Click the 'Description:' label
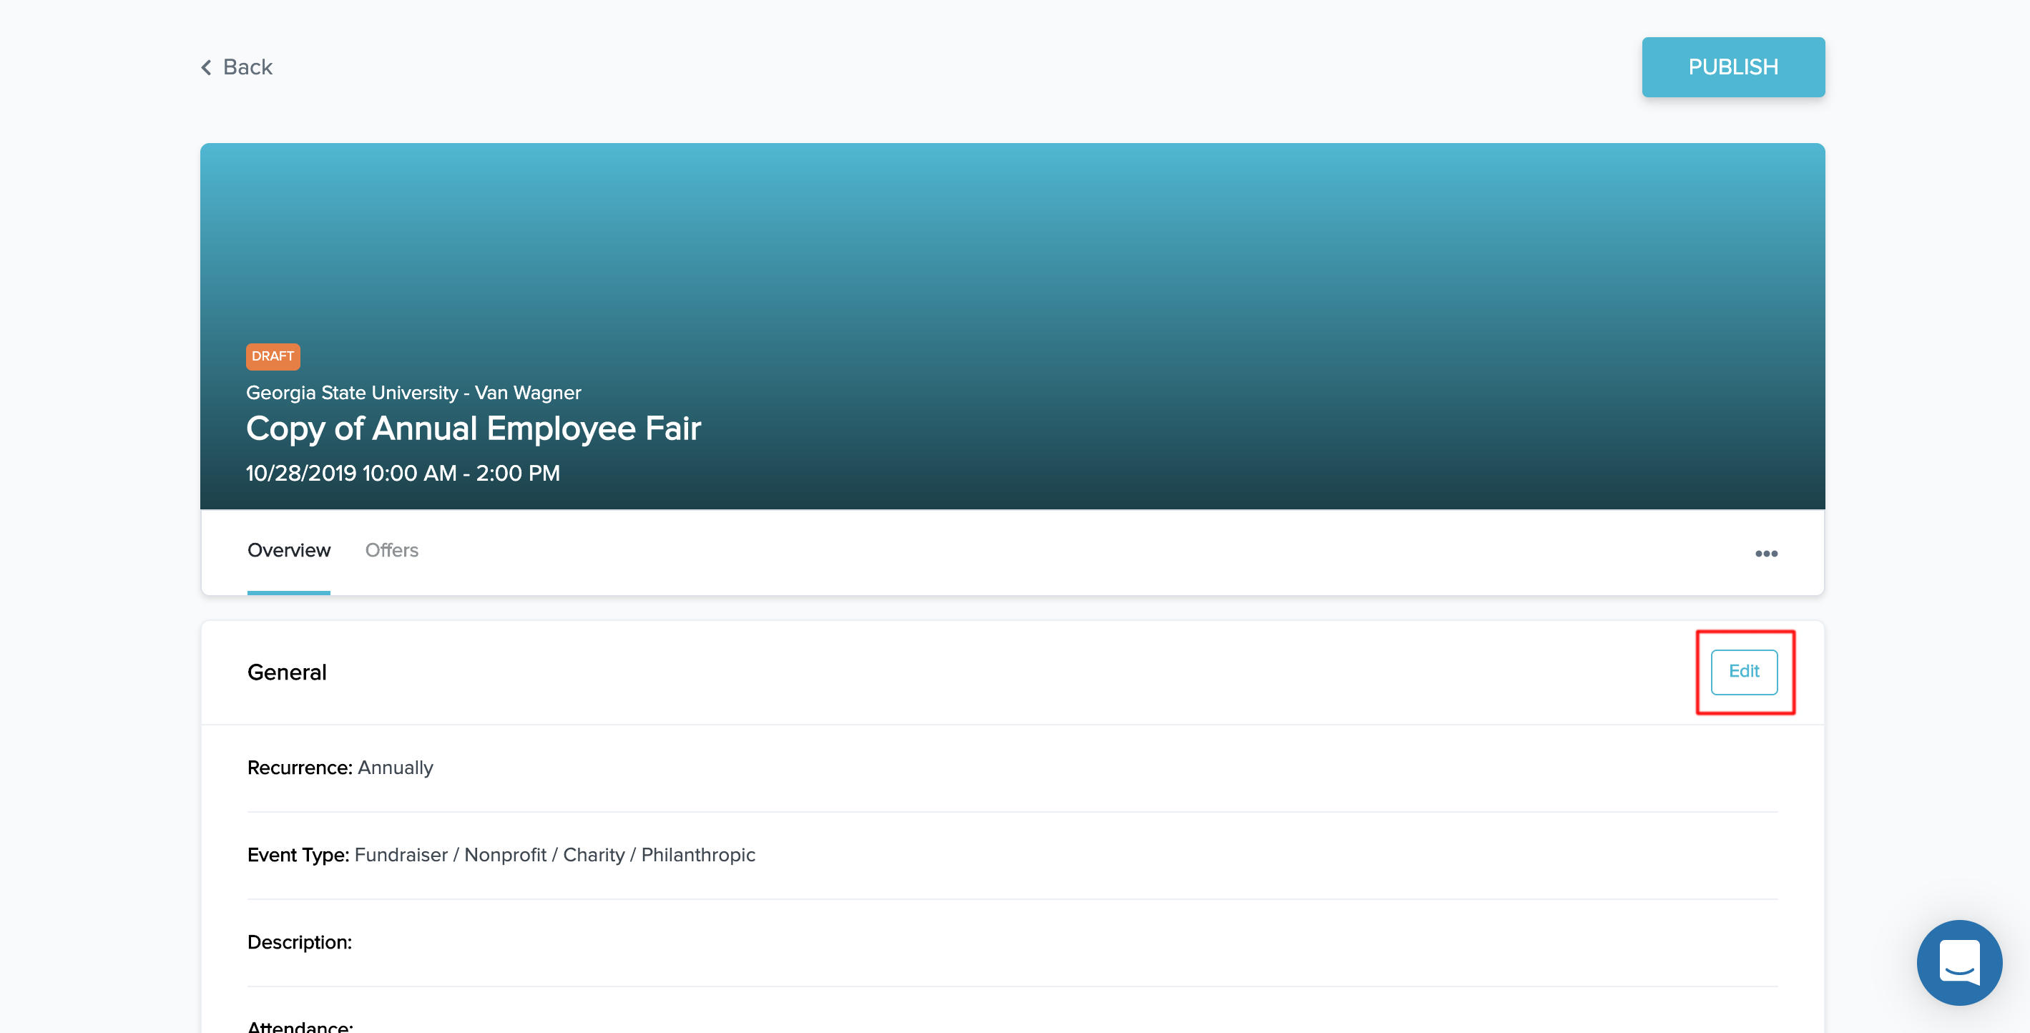2030x1033 pixels. (x=300, y=942)
